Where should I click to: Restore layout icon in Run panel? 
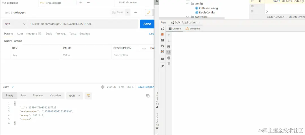click(162, 59)
